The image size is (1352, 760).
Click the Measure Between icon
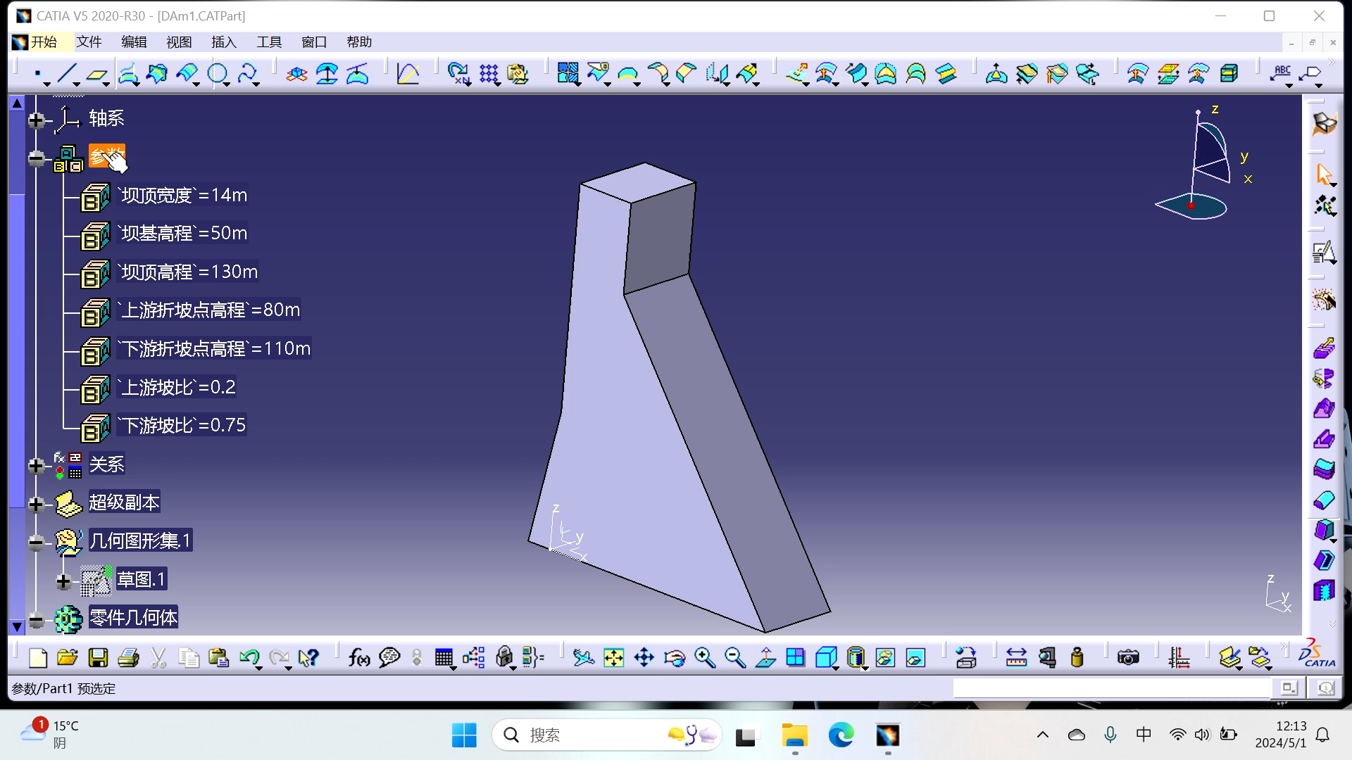(1016, 658)
